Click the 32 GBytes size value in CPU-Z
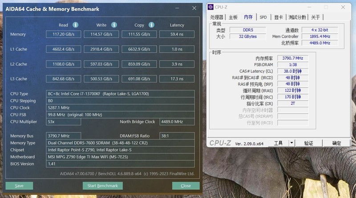The width and height of the screenshot is (356, 198). pyautogui.click(x=248, y=36)
